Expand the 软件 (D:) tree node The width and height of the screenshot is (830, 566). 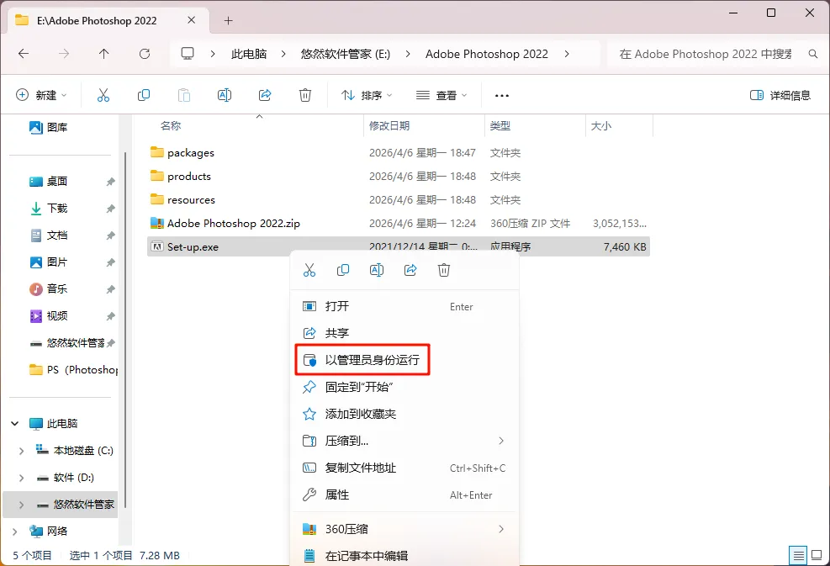[21, 478]
